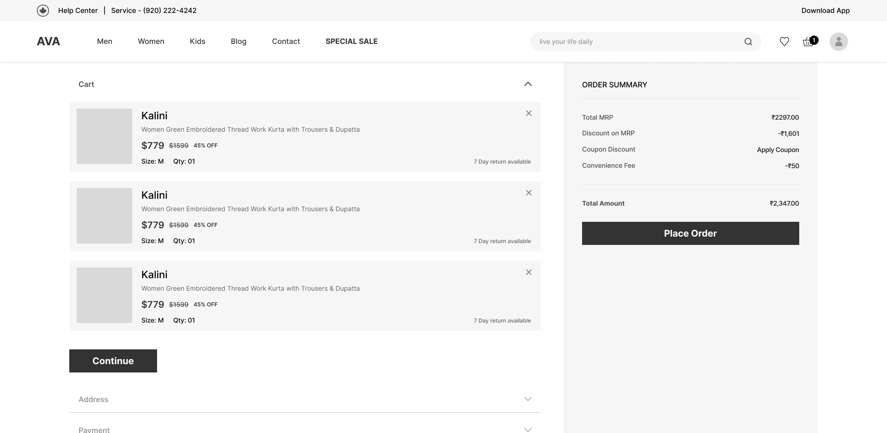This screenshot has width=887, height=433.
Task: Open the wishlist heart icon
Action: tap(784, 42)
